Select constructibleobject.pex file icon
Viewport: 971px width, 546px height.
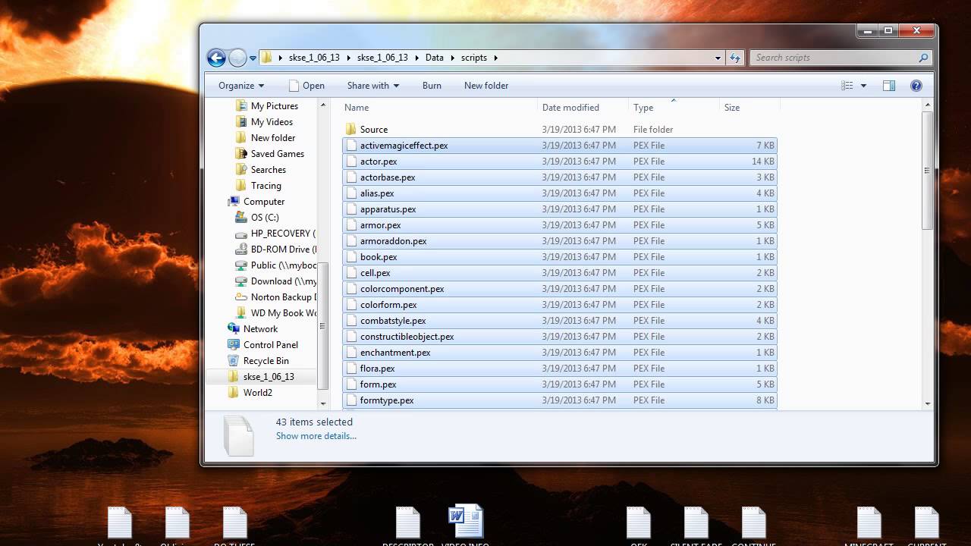[350, 337]
